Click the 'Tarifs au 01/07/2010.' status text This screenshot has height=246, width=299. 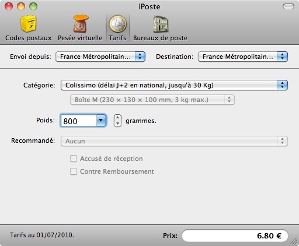(42, 235)
